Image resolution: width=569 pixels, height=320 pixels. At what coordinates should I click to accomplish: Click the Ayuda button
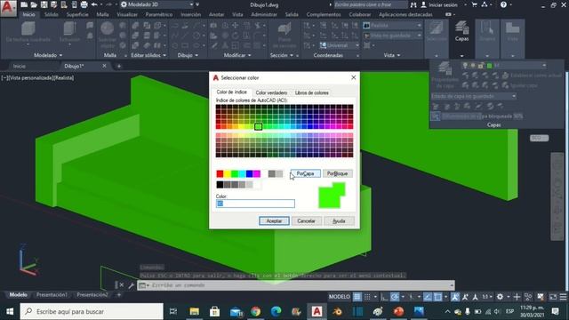click(x=339, y=220)
